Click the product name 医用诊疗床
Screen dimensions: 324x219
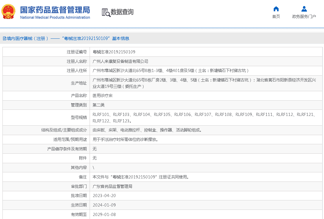(x=103, y=96)
